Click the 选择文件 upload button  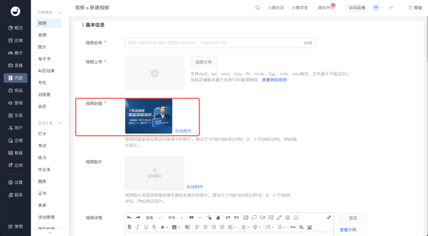pos(204,62)
